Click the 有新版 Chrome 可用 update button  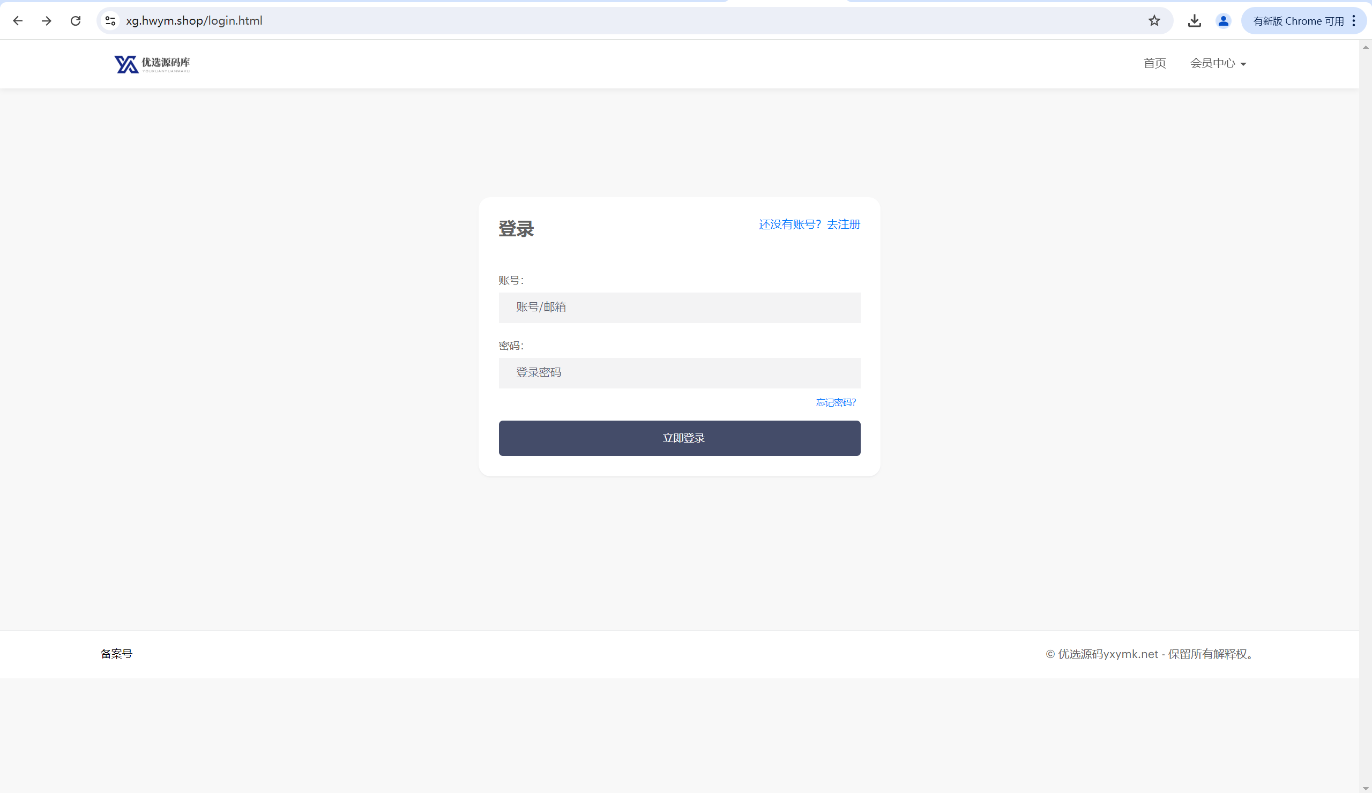click(1298, 21)
